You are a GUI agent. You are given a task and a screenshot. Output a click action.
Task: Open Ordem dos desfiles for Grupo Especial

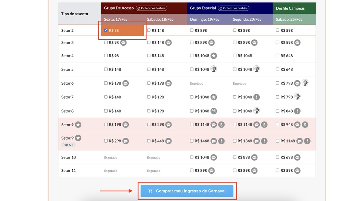pyautogui.click(x=233, y=8)
